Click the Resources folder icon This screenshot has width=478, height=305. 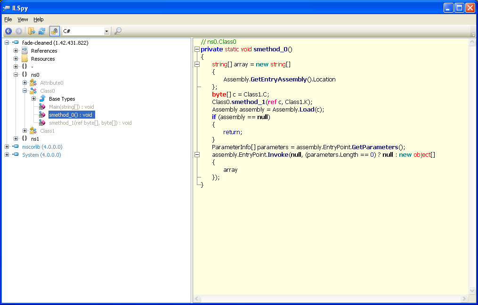coord(24,58)
